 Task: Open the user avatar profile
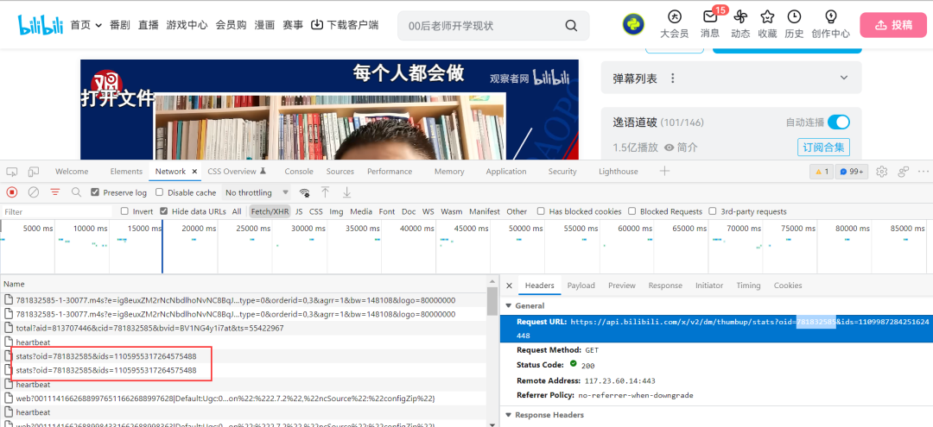(x=634, y=24)
